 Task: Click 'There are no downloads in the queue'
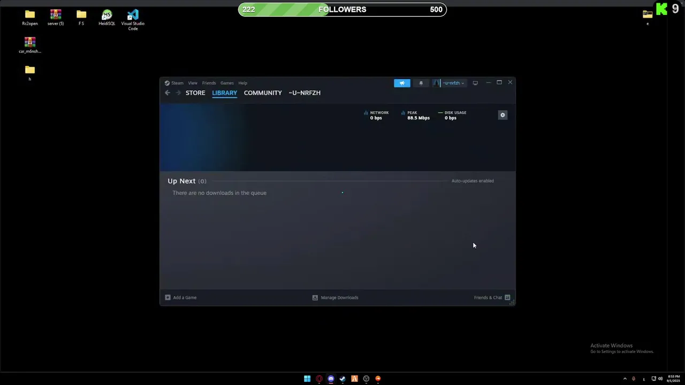[x=219, y=192]
